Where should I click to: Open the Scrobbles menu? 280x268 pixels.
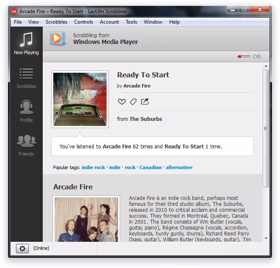coord(56,22)
